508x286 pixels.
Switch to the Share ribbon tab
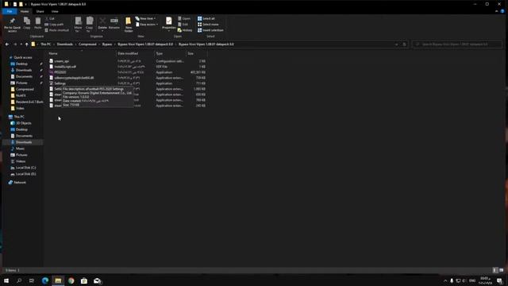coord(40,11)
